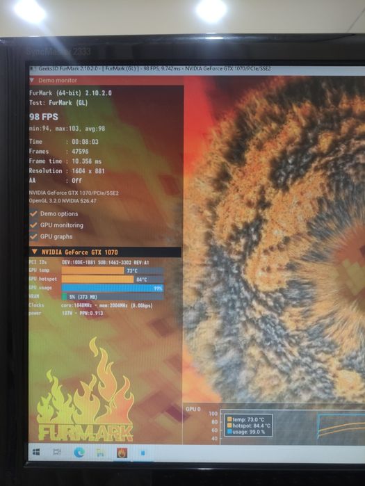This screenshot has width=365, height=486.
Task: Switch to the FurMark taskbar icon
Action: pyautogui.click(x=122, y=453)
